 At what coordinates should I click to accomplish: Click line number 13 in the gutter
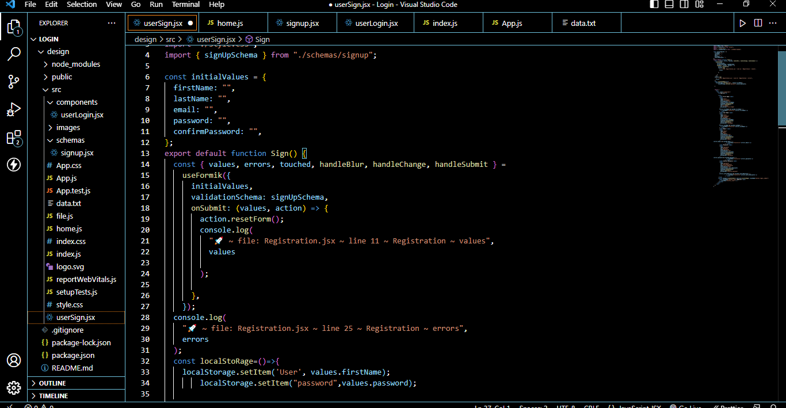click(145, 154)
